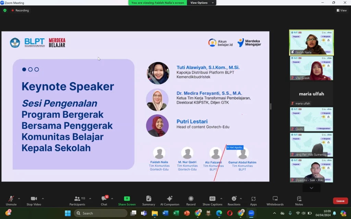
Task: Launch AI Companion
Action: point(170,201)
